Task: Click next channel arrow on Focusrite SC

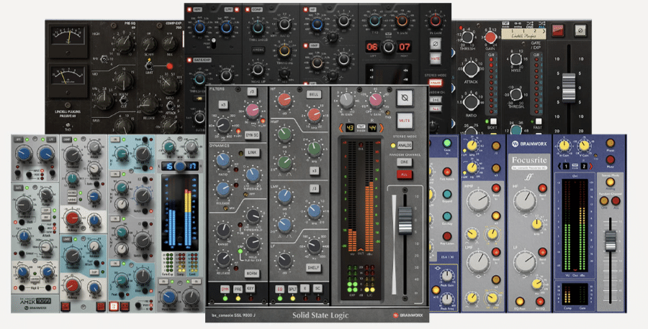Action: [591, 166]
